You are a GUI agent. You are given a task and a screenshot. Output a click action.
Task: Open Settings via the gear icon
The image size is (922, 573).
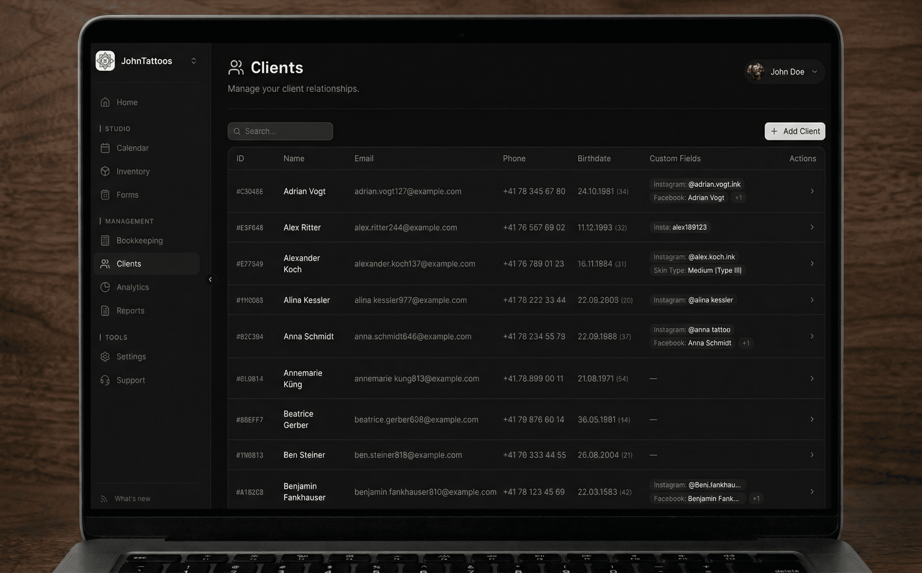click(x=105, y=357)
